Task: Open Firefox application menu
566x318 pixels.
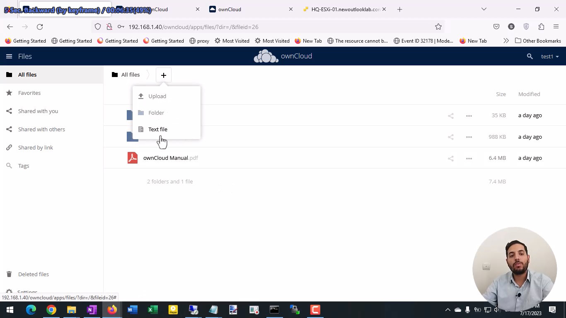Action: pos(556,26)
